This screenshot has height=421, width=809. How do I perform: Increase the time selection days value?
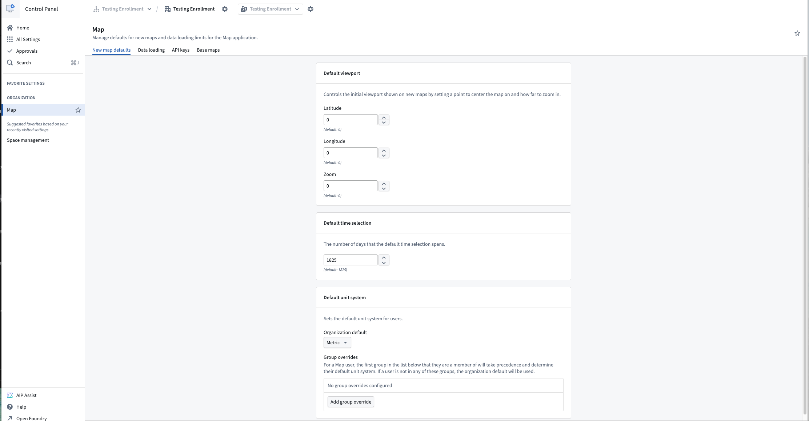pos(384,258)
